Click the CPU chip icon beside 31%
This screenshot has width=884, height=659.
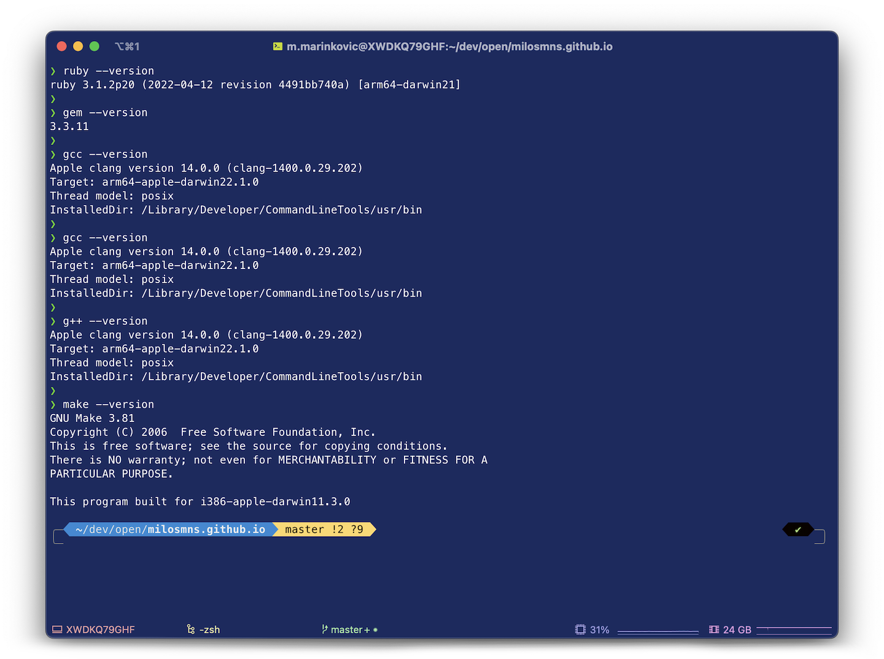580,630
